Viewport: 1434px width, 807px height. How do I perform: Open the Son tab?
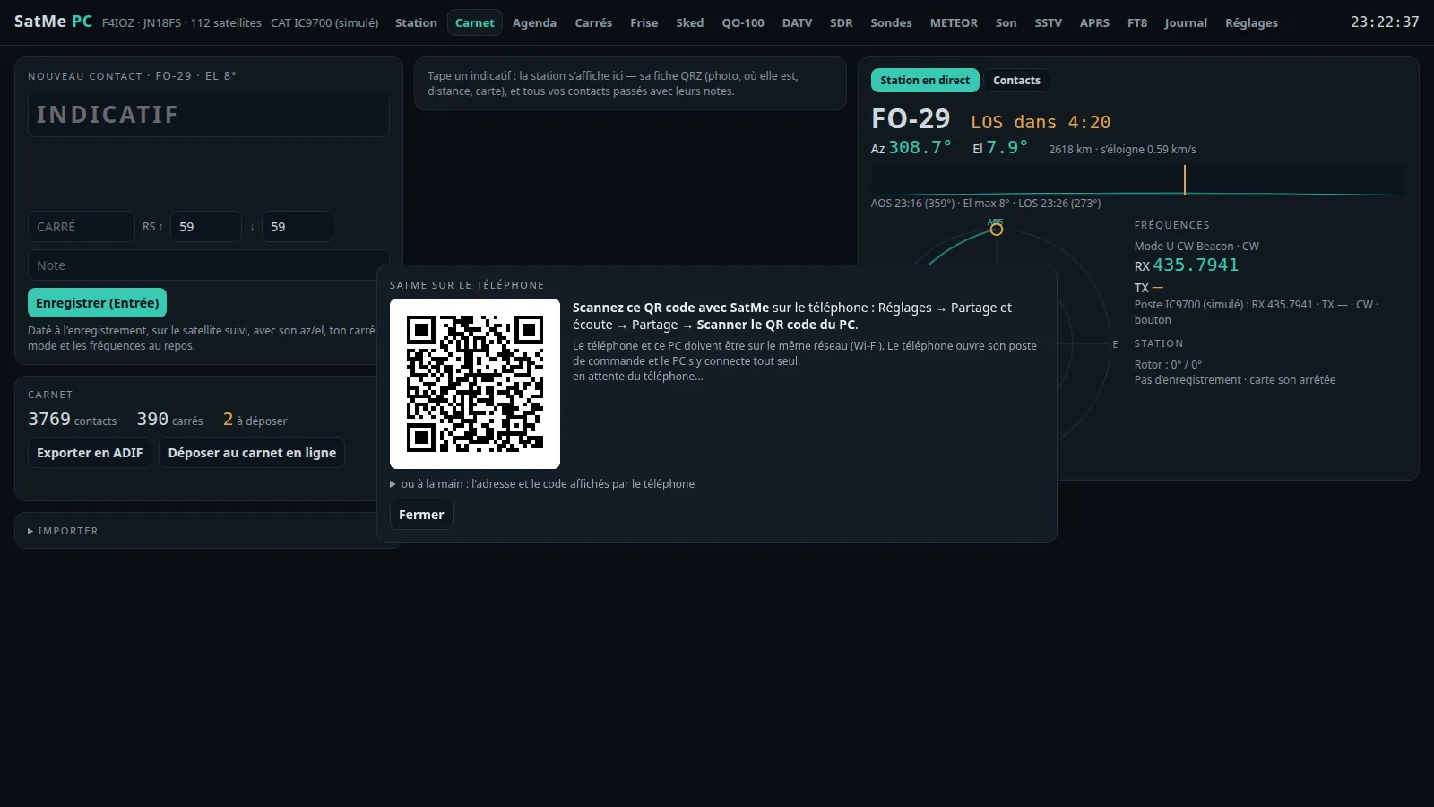point(1006,22)
